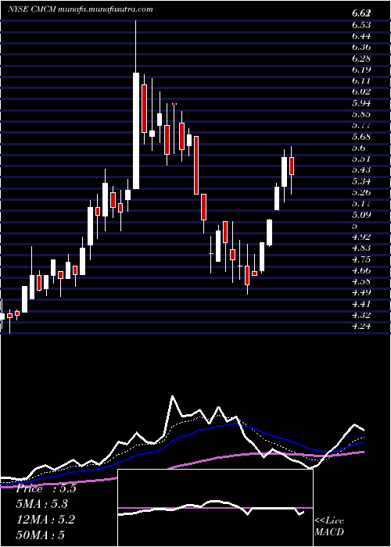Select the 6.11 price axis label
The height and width of the screenshot is (547, 391).
pyautogui.click(x=361, y=80)
